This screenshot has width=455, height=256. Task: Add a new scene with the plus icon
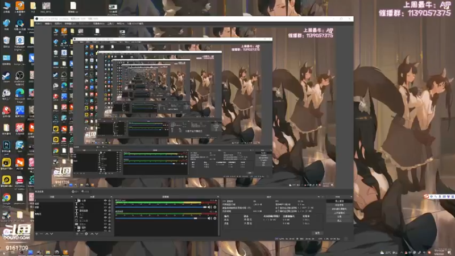tap(36, 234)
